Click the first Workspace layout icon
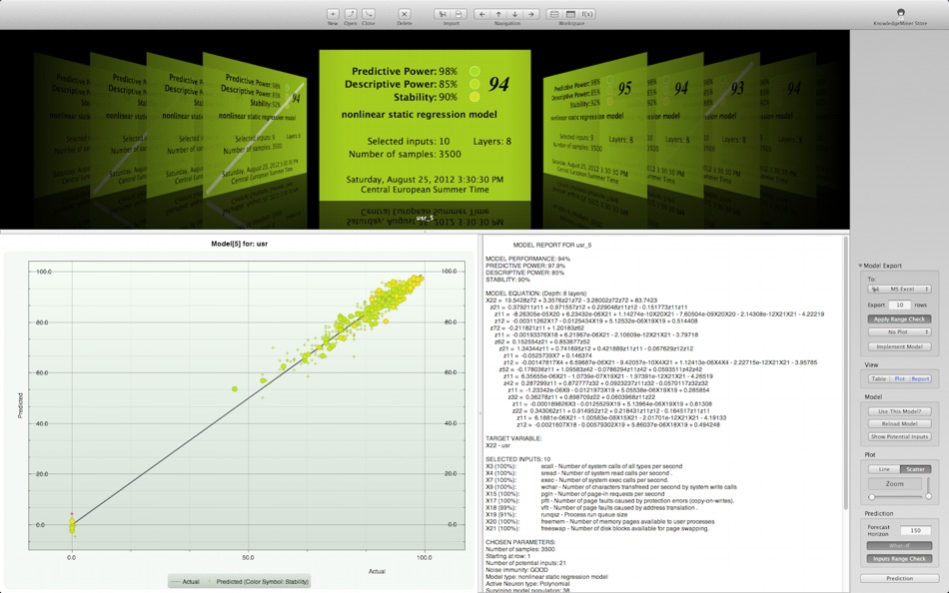The image size is (949, 593). pos(553,13)
